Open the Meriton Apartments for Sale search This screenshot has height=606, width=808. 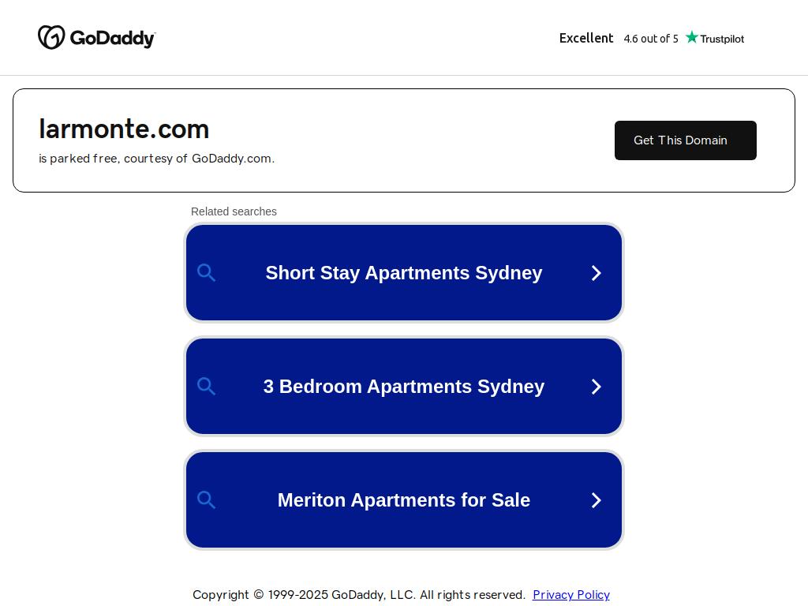(x=404, y=499)
